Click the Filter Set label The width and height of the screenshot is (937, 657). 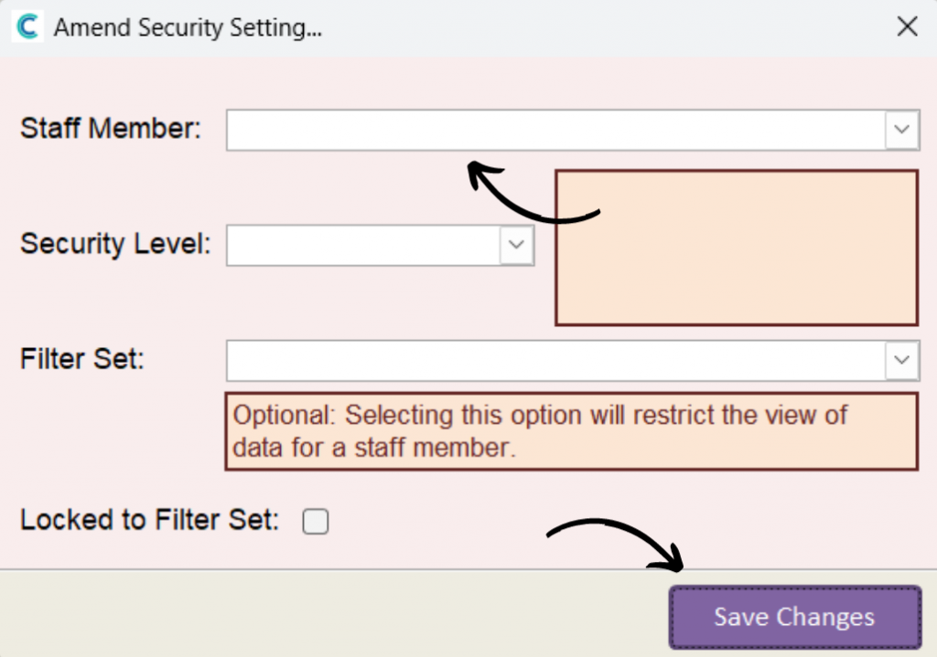pos(82,358)
